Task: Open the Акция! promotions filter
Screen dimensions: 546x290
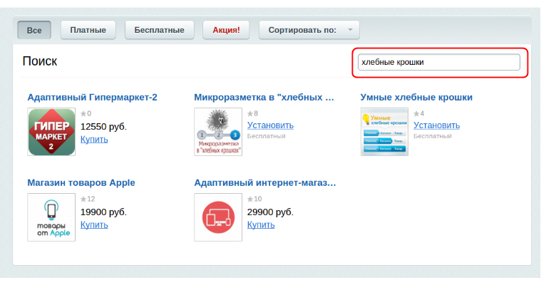Action: click(x=226, y=30)
